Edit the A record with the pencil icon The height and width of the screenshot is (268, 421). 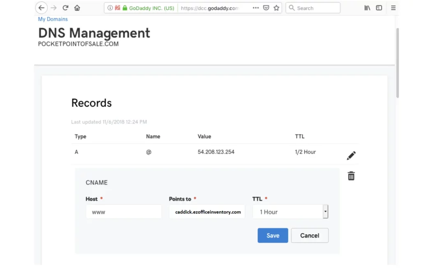point(351,155)
